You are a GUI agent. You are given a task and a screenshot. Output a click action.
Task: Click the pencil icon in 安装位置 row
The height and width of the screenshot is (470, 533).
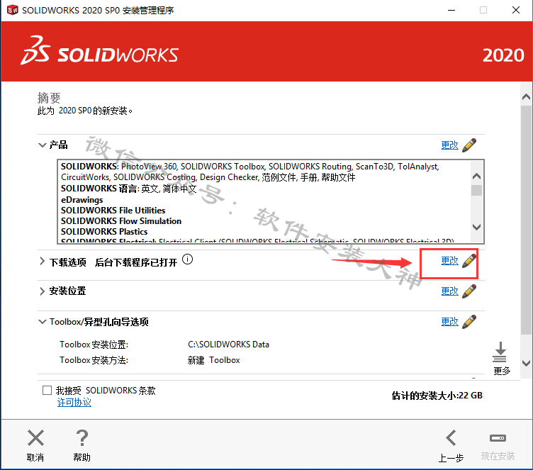coord(469,291)
